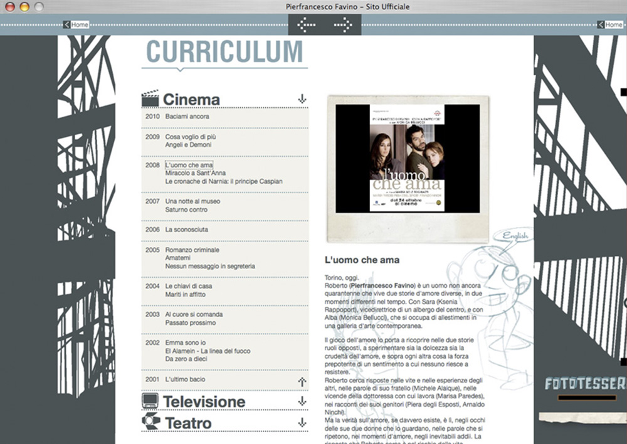The image size is (627, 444).
Task: Click the L'uomo che ama description title
Action: coord(362,260)
